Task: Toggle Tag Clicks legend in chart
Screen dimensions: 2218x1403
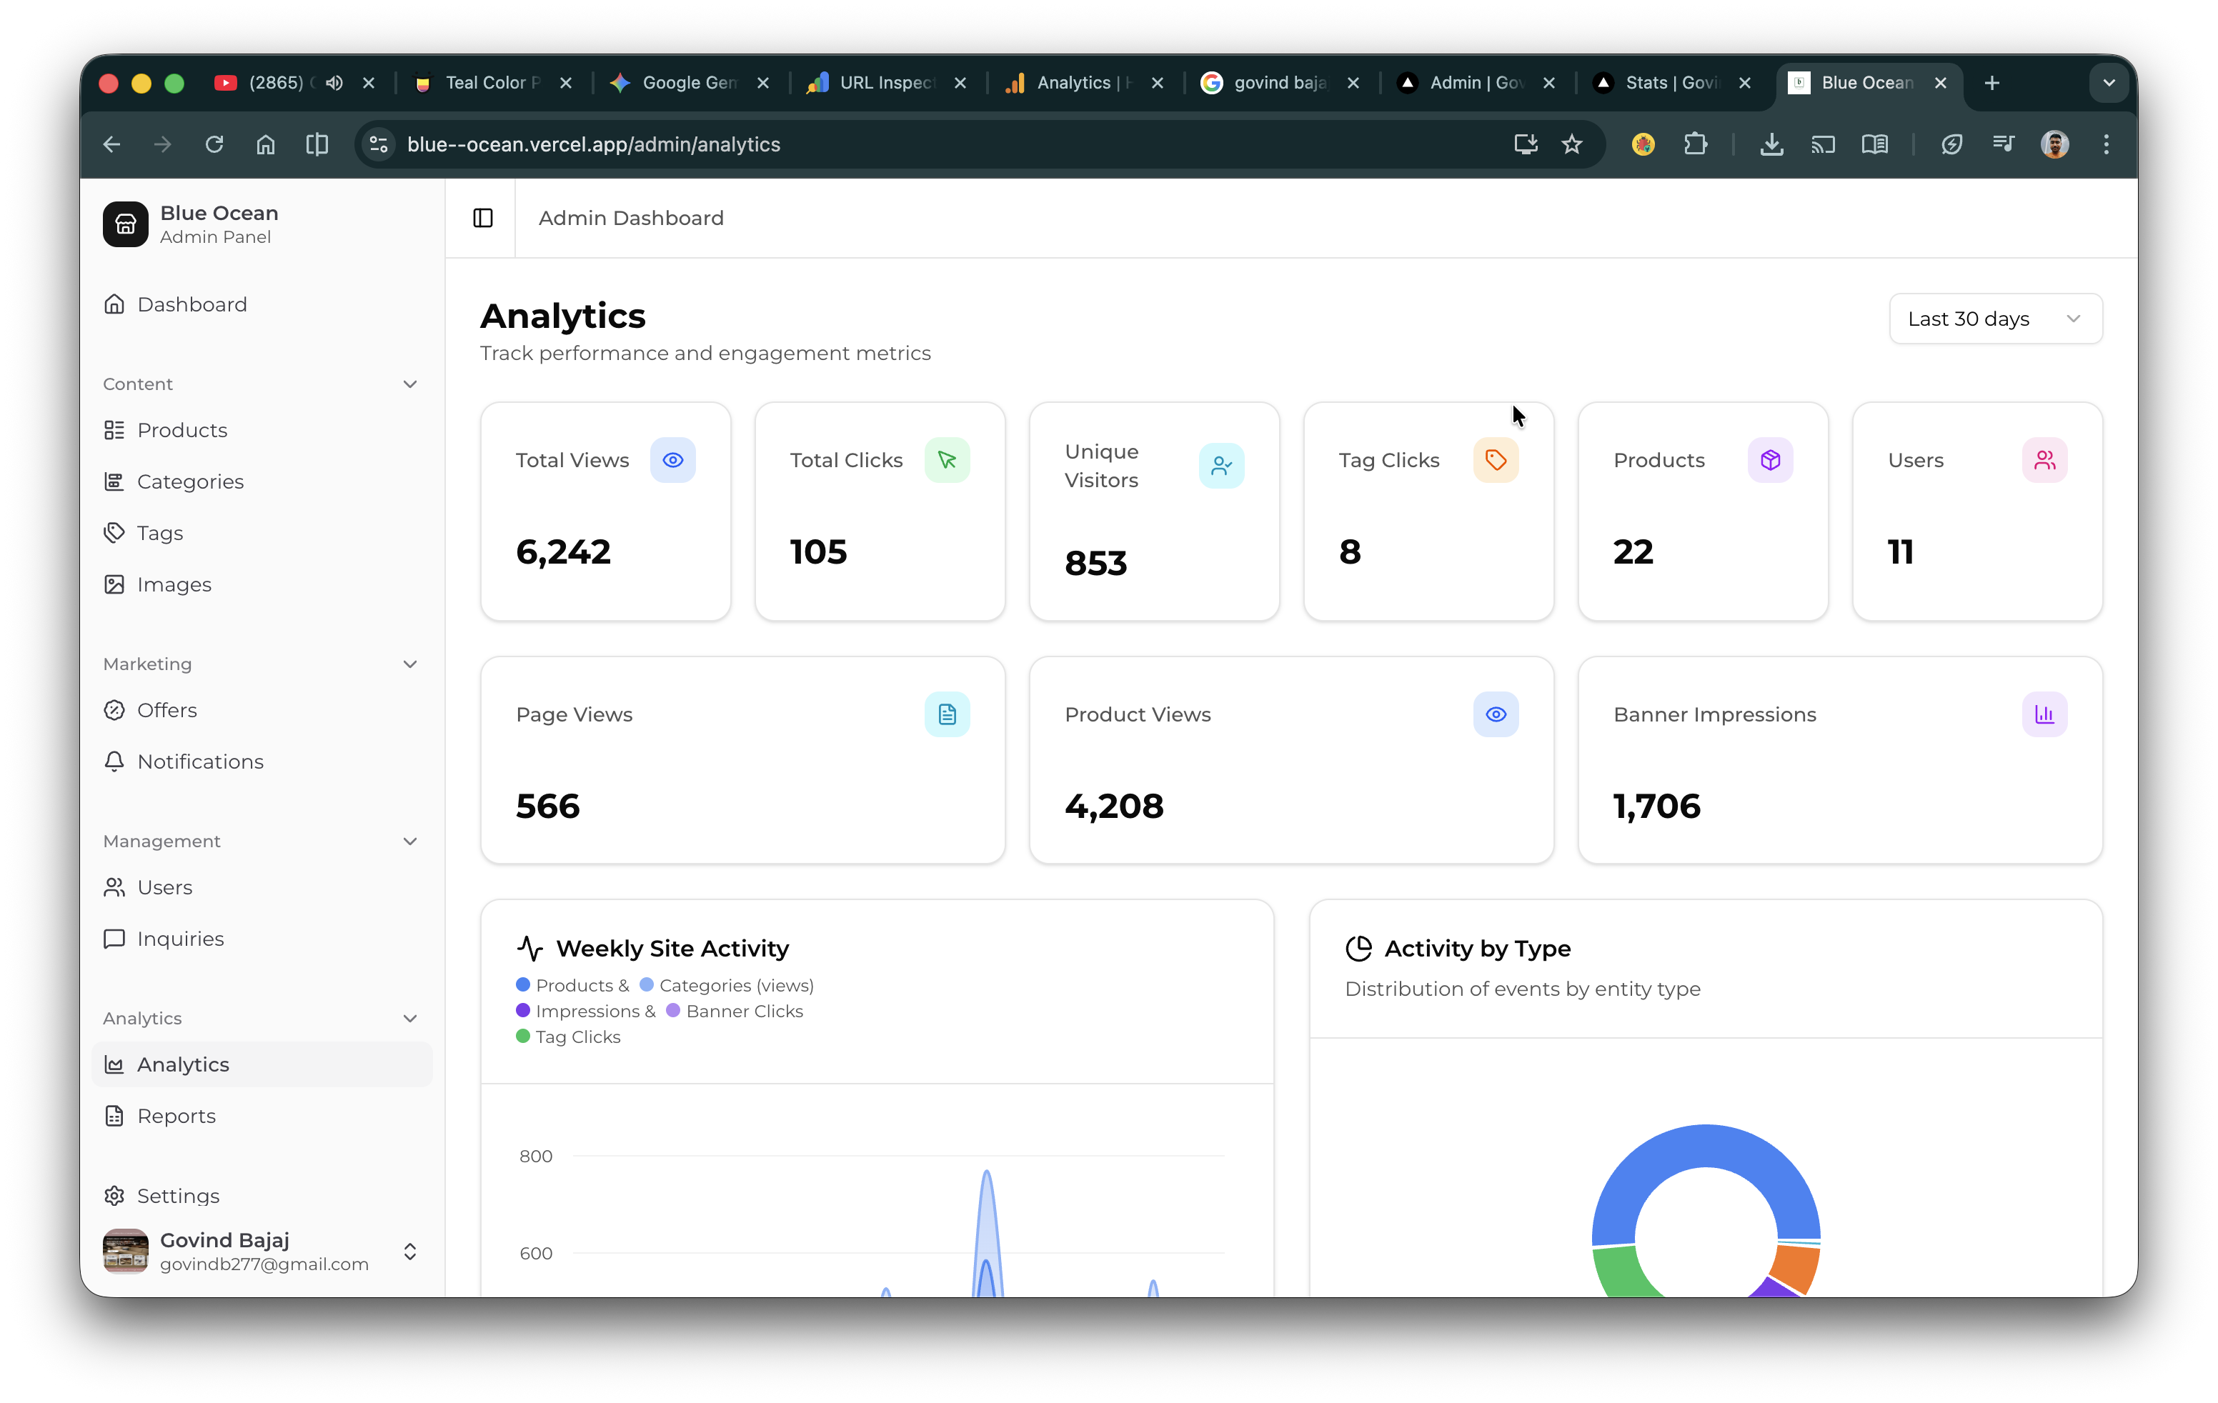Action: [x=567, y=1037]
